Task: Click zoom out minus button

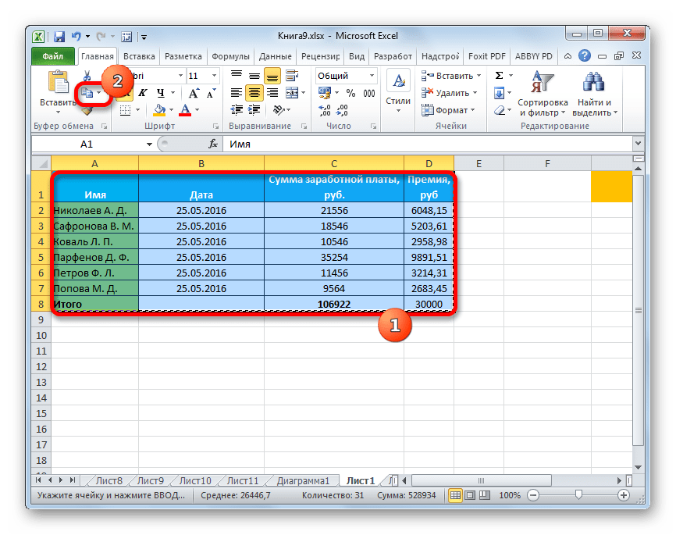Action: click(x=533, y=495)
